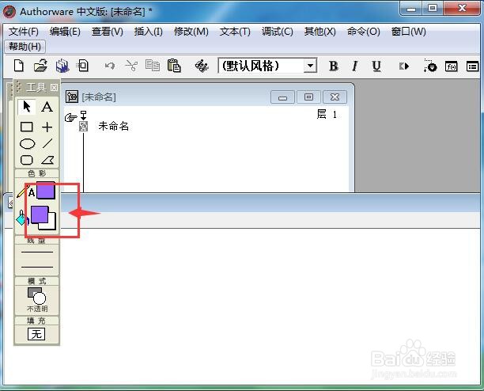Click the Import toolbar icon
Screen dimensions: 484x391
83,66
